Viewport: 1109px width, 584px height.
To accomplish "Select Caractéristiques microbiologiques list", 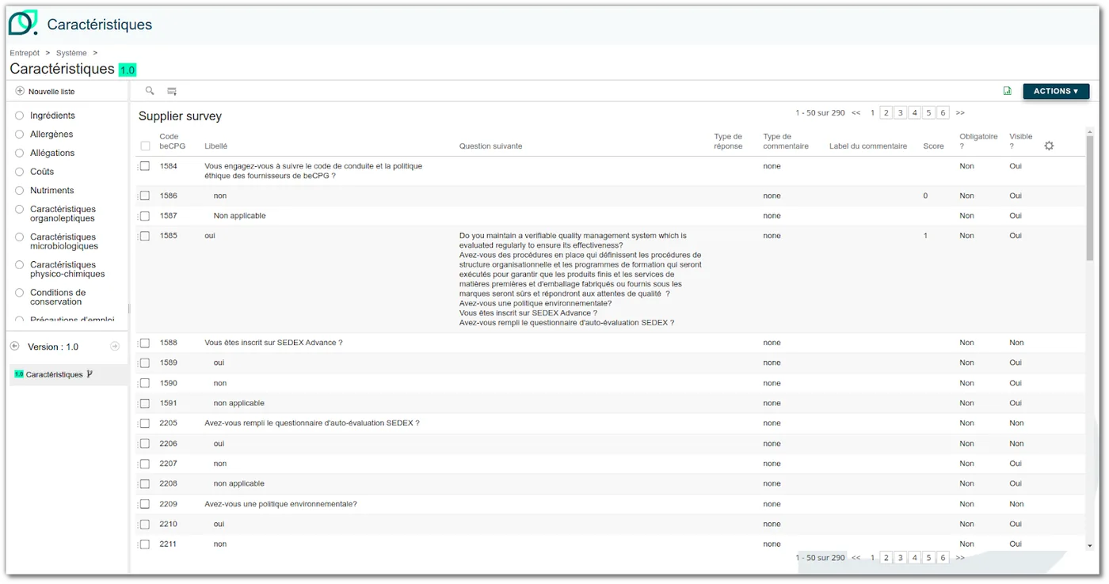I will pos(64,241).
